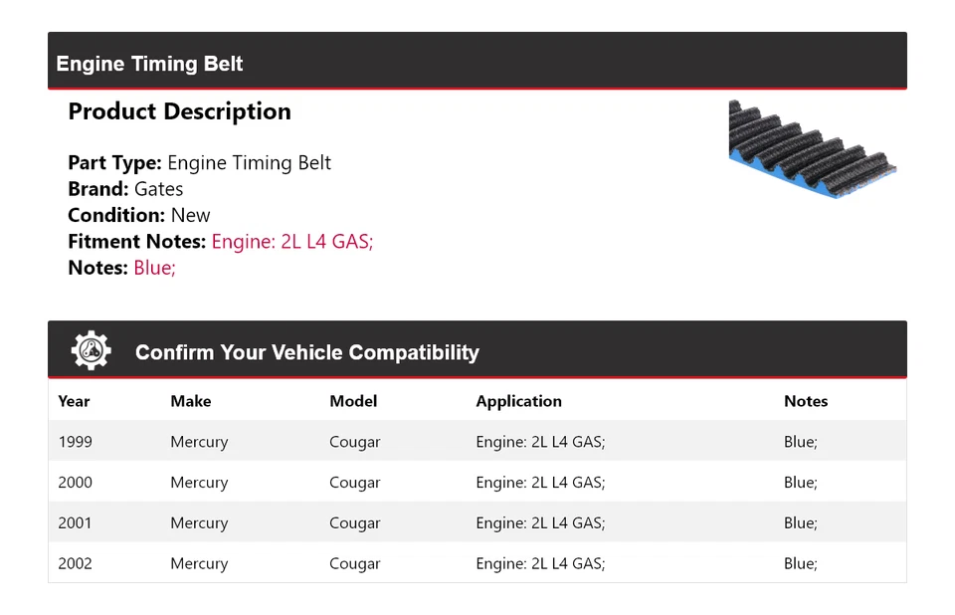Click the Brand: Gates text line
Screen dimensions: 955x615
coord(125,189)
